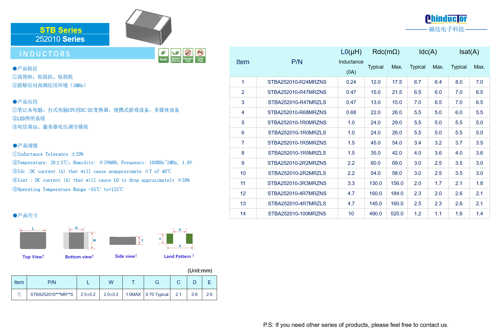Click the Halogen Free badge
The image size is (501, 328).
coord(188,55)
